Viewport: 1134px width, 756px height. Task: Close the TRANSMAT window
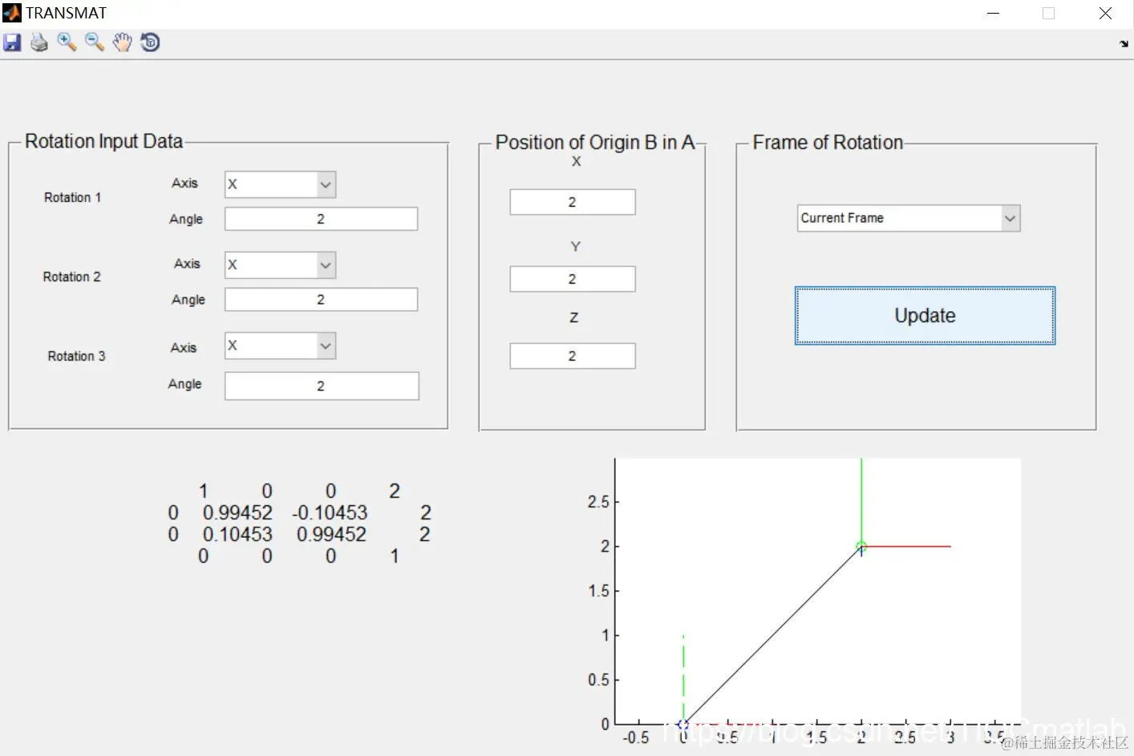[x=1105, y=13]
